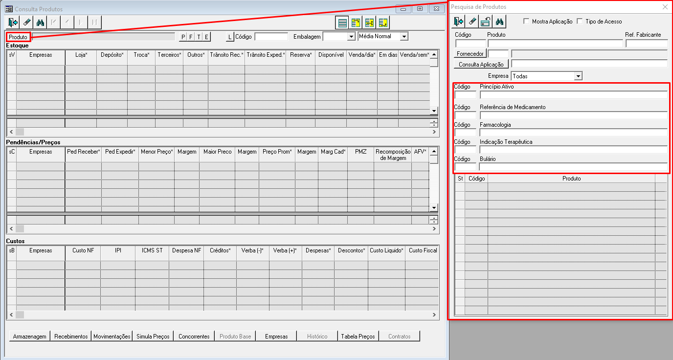Click the Pendências/Preços grid scroll down arrow

point(434,208)
